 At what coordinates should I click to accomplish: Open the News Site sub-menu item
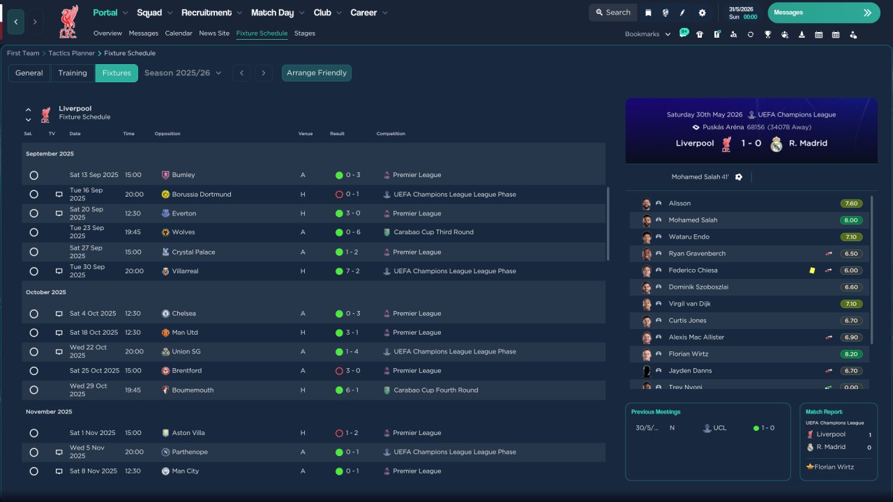(214, 33)
